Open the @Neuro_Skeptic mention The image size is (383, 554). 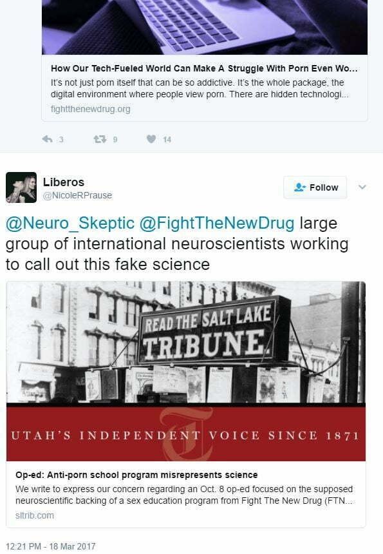click(70, 224)
